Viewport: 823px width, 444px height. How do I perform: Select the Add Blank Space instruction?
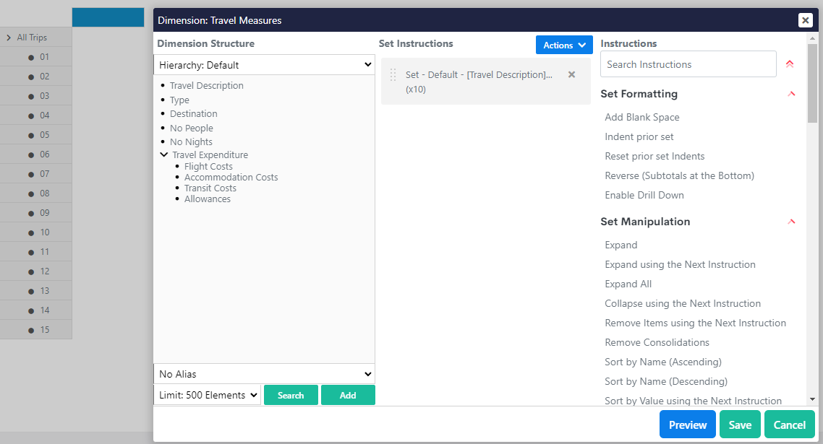coord(641,117)
